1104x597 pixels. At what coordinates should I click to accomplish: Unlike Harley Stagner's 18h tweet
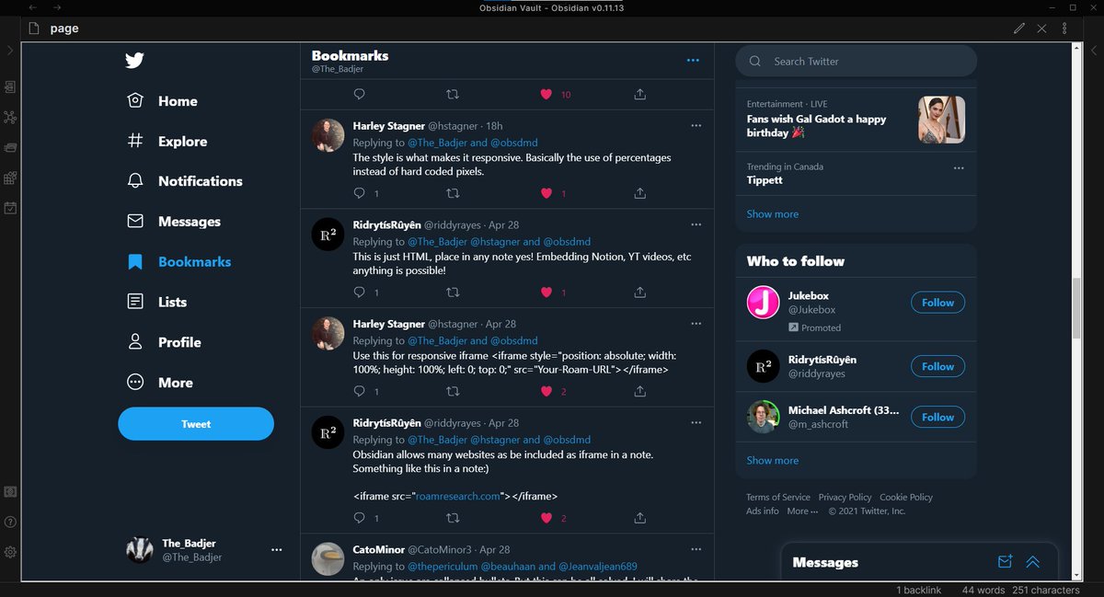tap(546, 193)
